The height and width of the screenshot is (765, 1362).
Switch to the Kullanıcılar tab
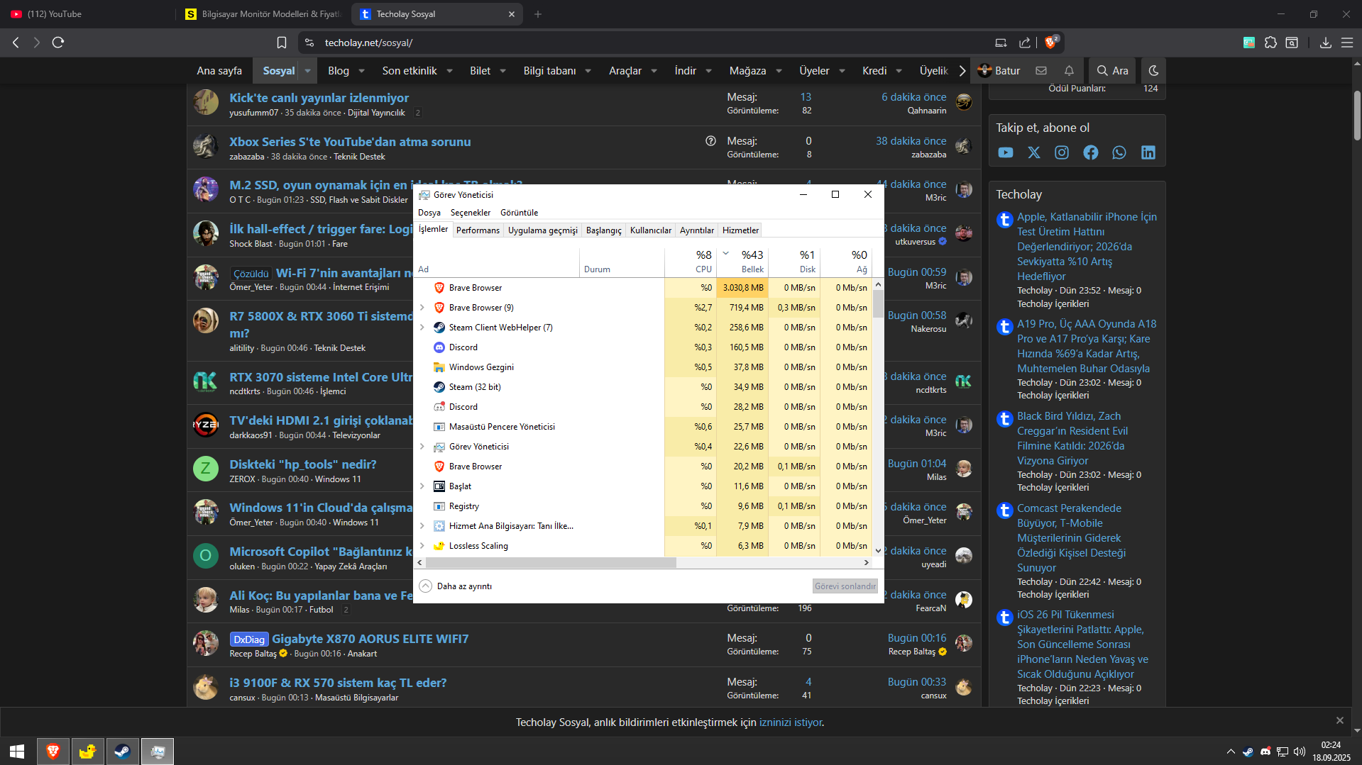coord(651,230)
